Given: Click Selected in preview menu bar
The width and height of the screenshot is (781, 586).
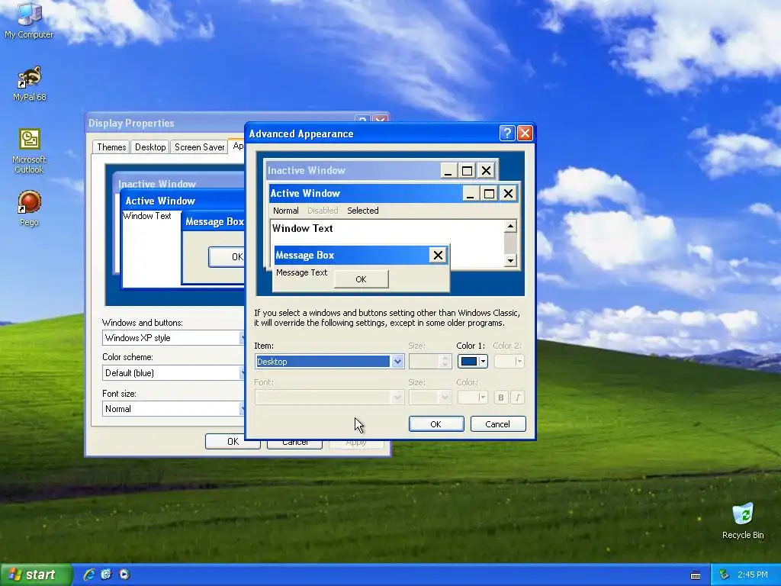Looking at the screenshot, I should coord(362,211).
